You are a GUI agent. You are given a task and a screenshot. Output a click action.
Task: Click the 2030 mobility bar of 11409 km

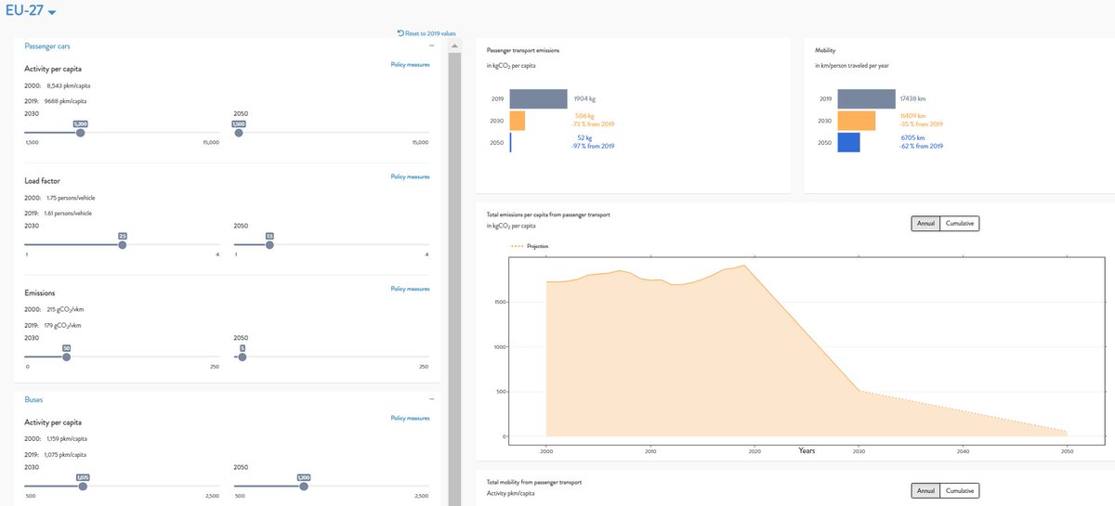pyautogui.click(x=856, y=121)
